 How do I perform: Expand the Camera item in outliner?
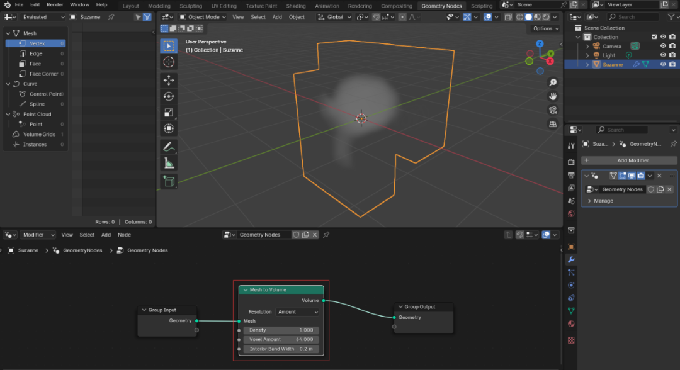[587, 46]
